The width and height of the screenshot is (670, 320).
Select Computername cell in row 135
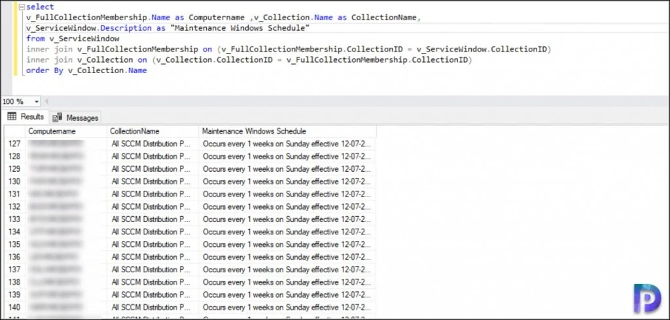[x=66, y=244]
